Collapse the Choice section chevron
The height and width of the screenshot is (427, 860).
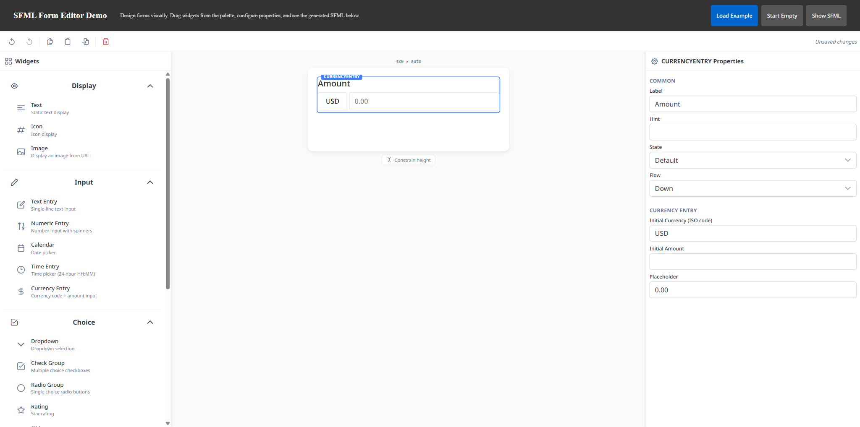[x=150, y=322]
